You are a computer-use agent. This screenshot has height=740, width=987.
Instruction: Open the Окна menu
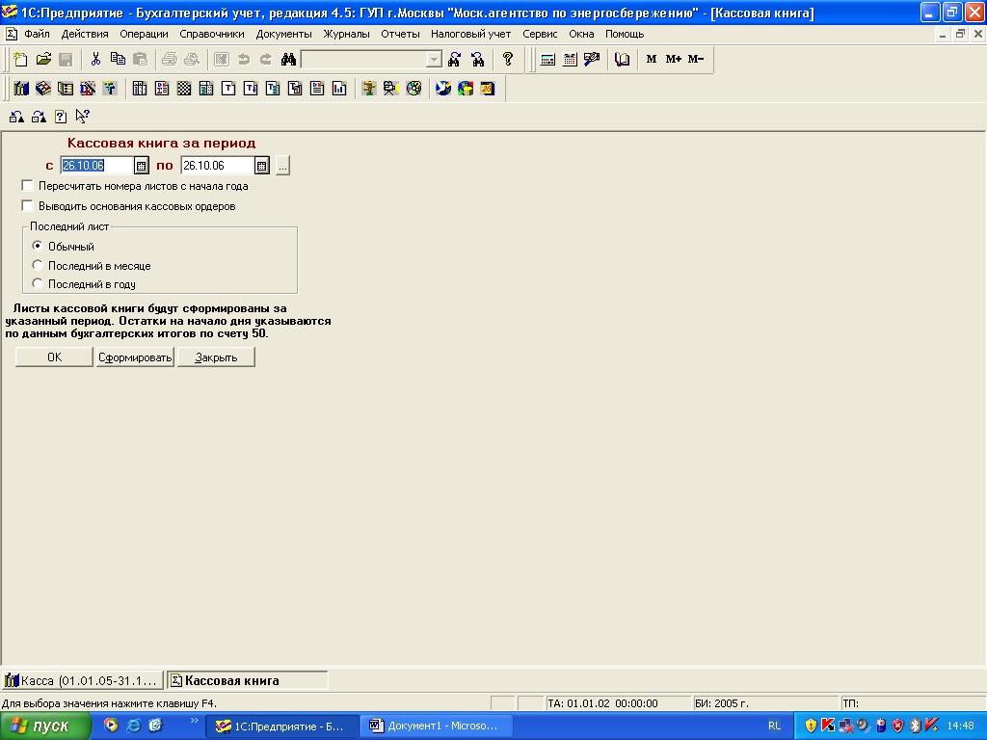click(581, 34)
